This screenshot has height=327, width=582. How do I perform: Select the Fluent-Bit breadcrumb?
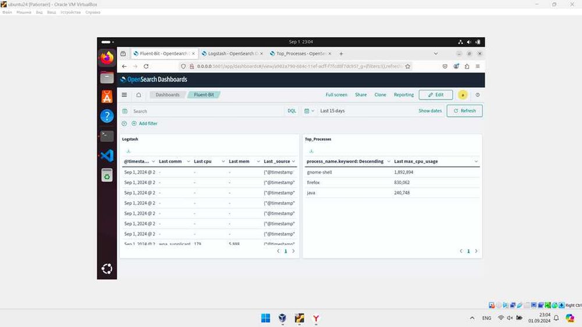[x=204, y=95]
